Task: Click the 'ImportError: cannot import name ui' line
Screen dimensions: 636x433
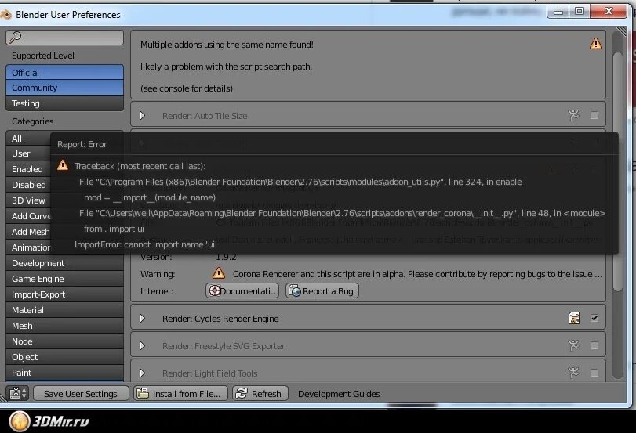Action: tap(146, 244)
